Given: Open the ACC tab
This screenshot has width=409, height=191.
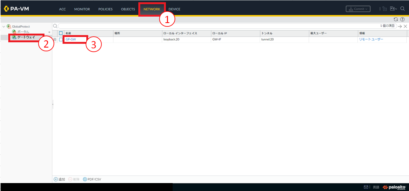Looking at the screenshot, I should [62, 9].
